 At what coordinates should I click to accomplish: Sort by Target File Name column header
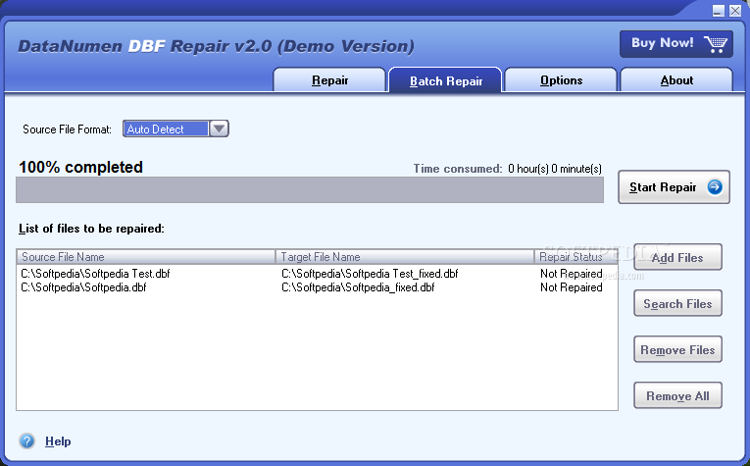point(405,257)
